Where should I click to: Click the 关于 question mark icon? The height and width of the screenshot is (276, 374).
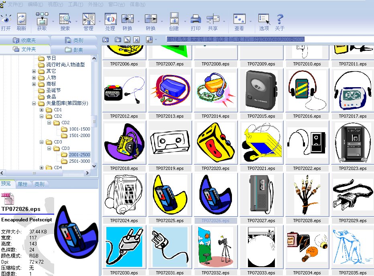point(280,19)
